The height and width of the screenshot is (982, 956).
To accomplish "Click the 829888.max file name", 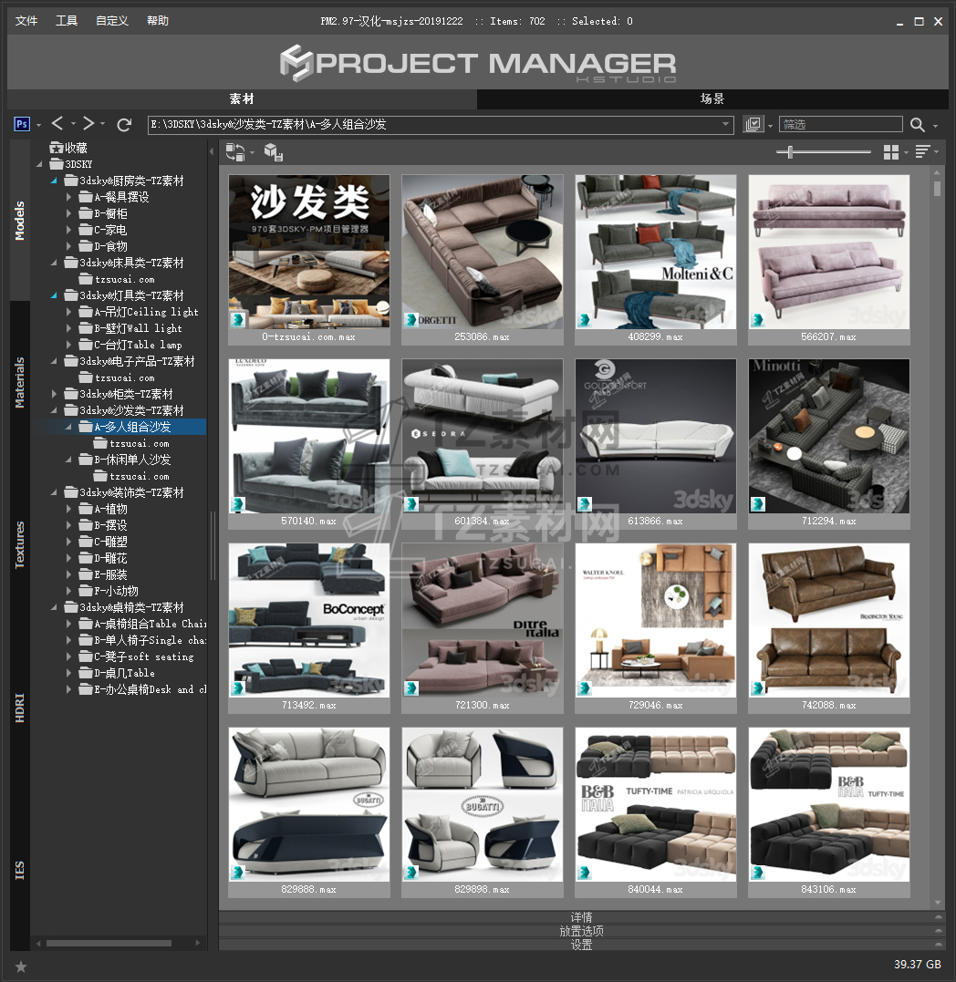I will [x=309, y=889].
